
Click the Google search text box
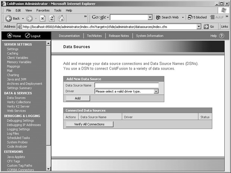pos(129,17)
